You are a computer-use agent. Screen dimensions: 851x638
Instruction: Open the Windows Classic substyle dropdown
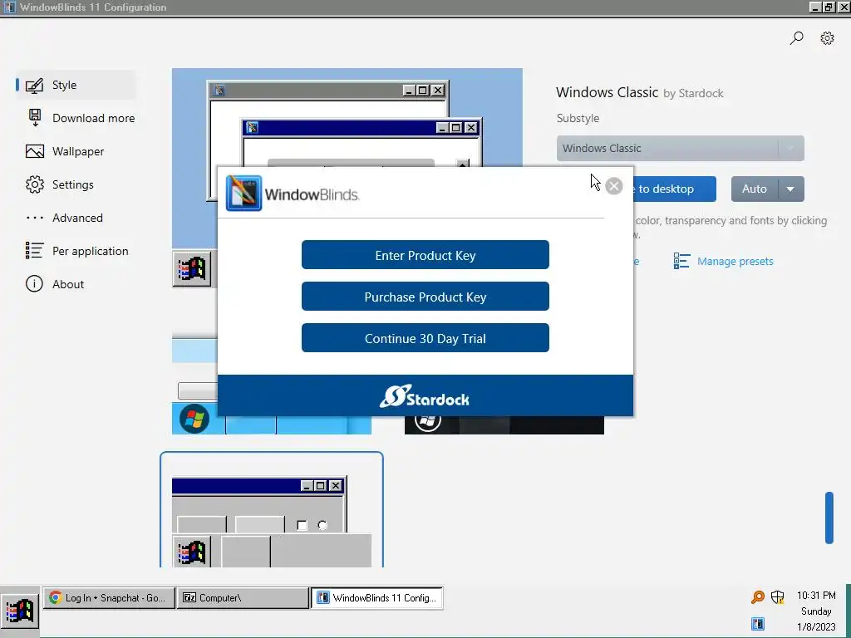680,148
